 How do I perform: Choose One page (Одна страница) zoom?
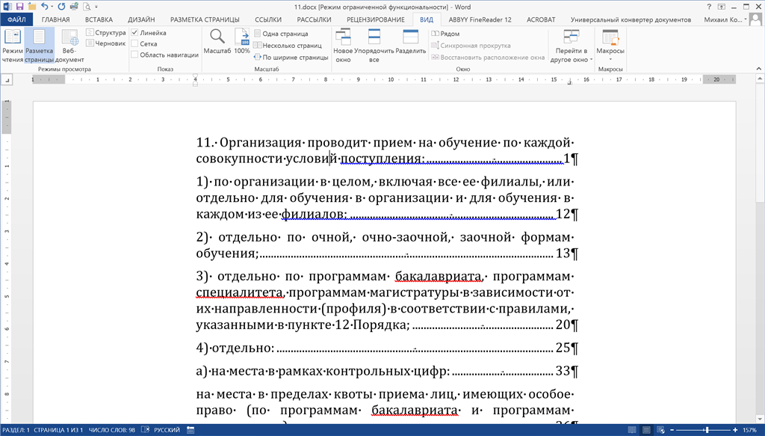(282, 34)
